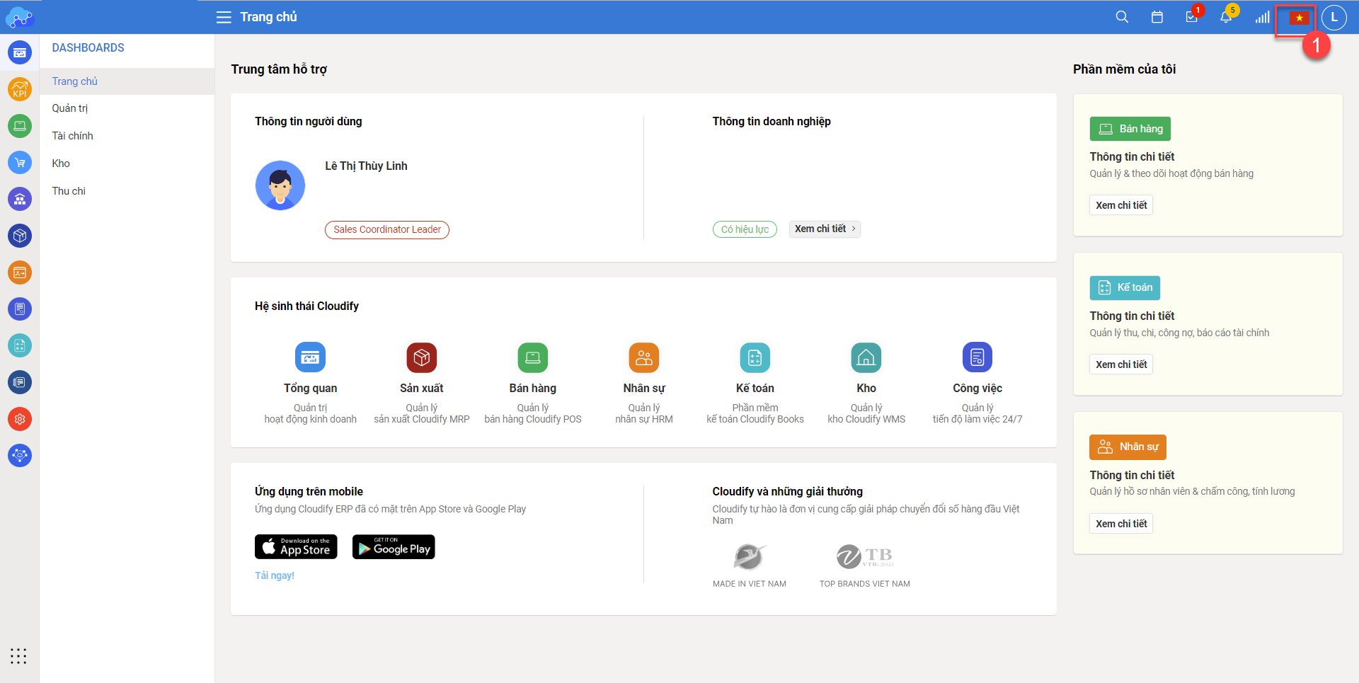
Task: Open the green laptop sales sidebar icon
Action: point(20,126)
